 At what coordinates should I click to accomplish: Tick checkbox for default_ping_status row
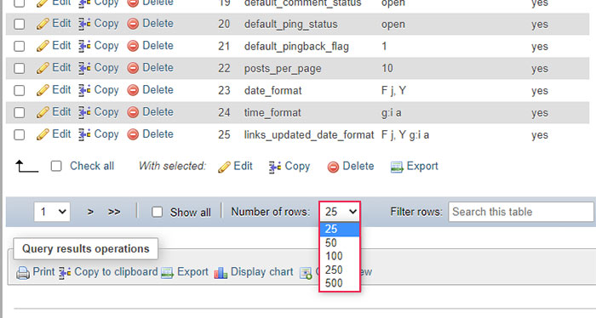coord(19,24)
